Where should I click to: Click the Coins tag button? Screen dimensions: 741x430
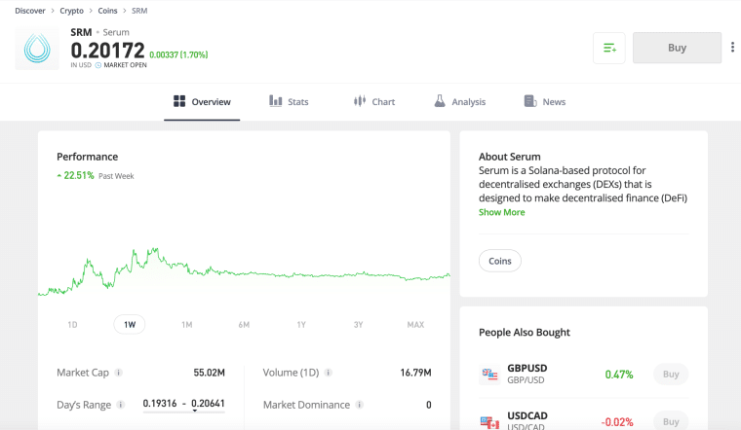pos(500,261)
